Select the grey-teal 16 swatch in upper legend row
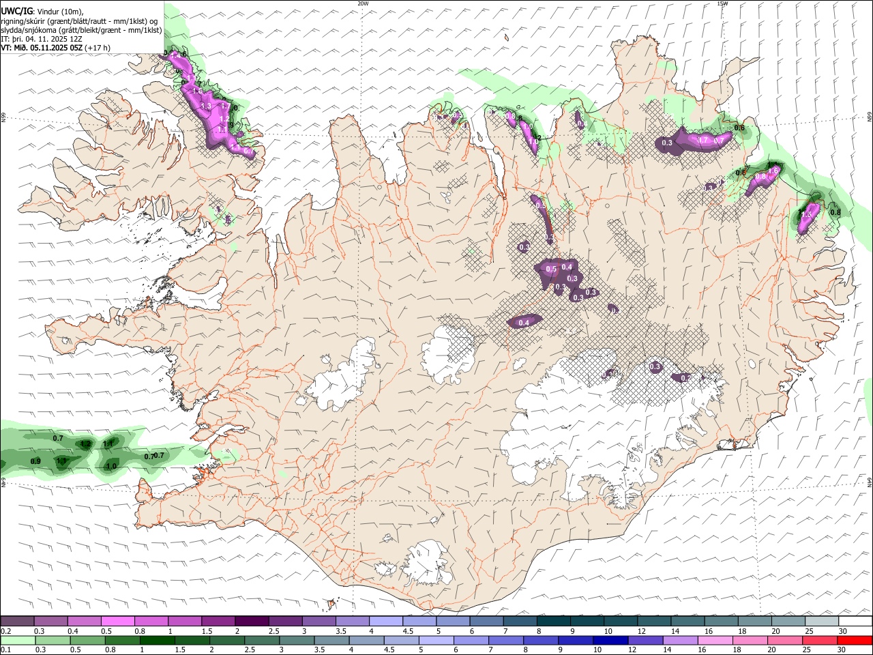This screenshot has height=655, width=873. coord(720,622)
